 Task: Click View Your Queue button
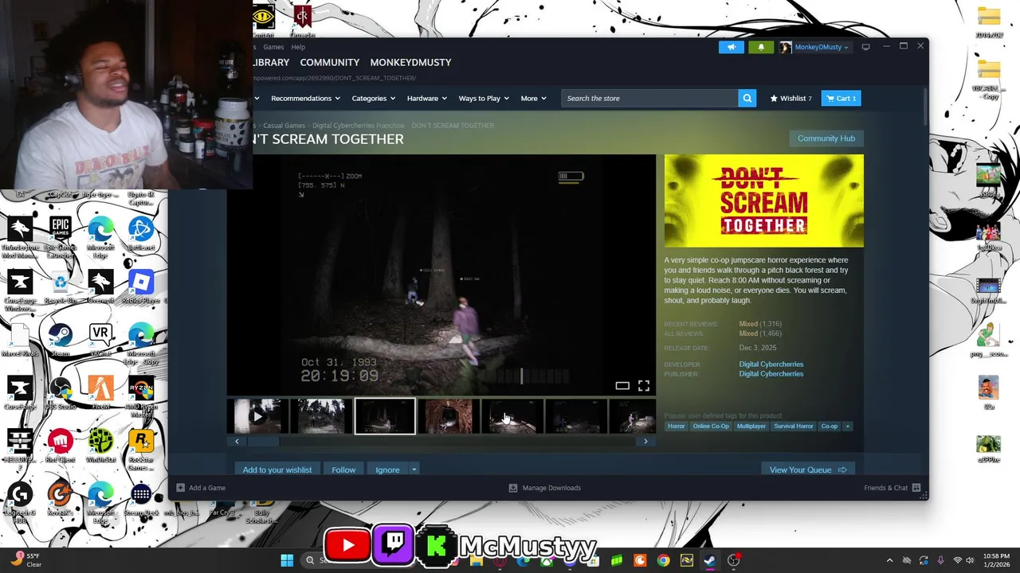tap(808, 470)
